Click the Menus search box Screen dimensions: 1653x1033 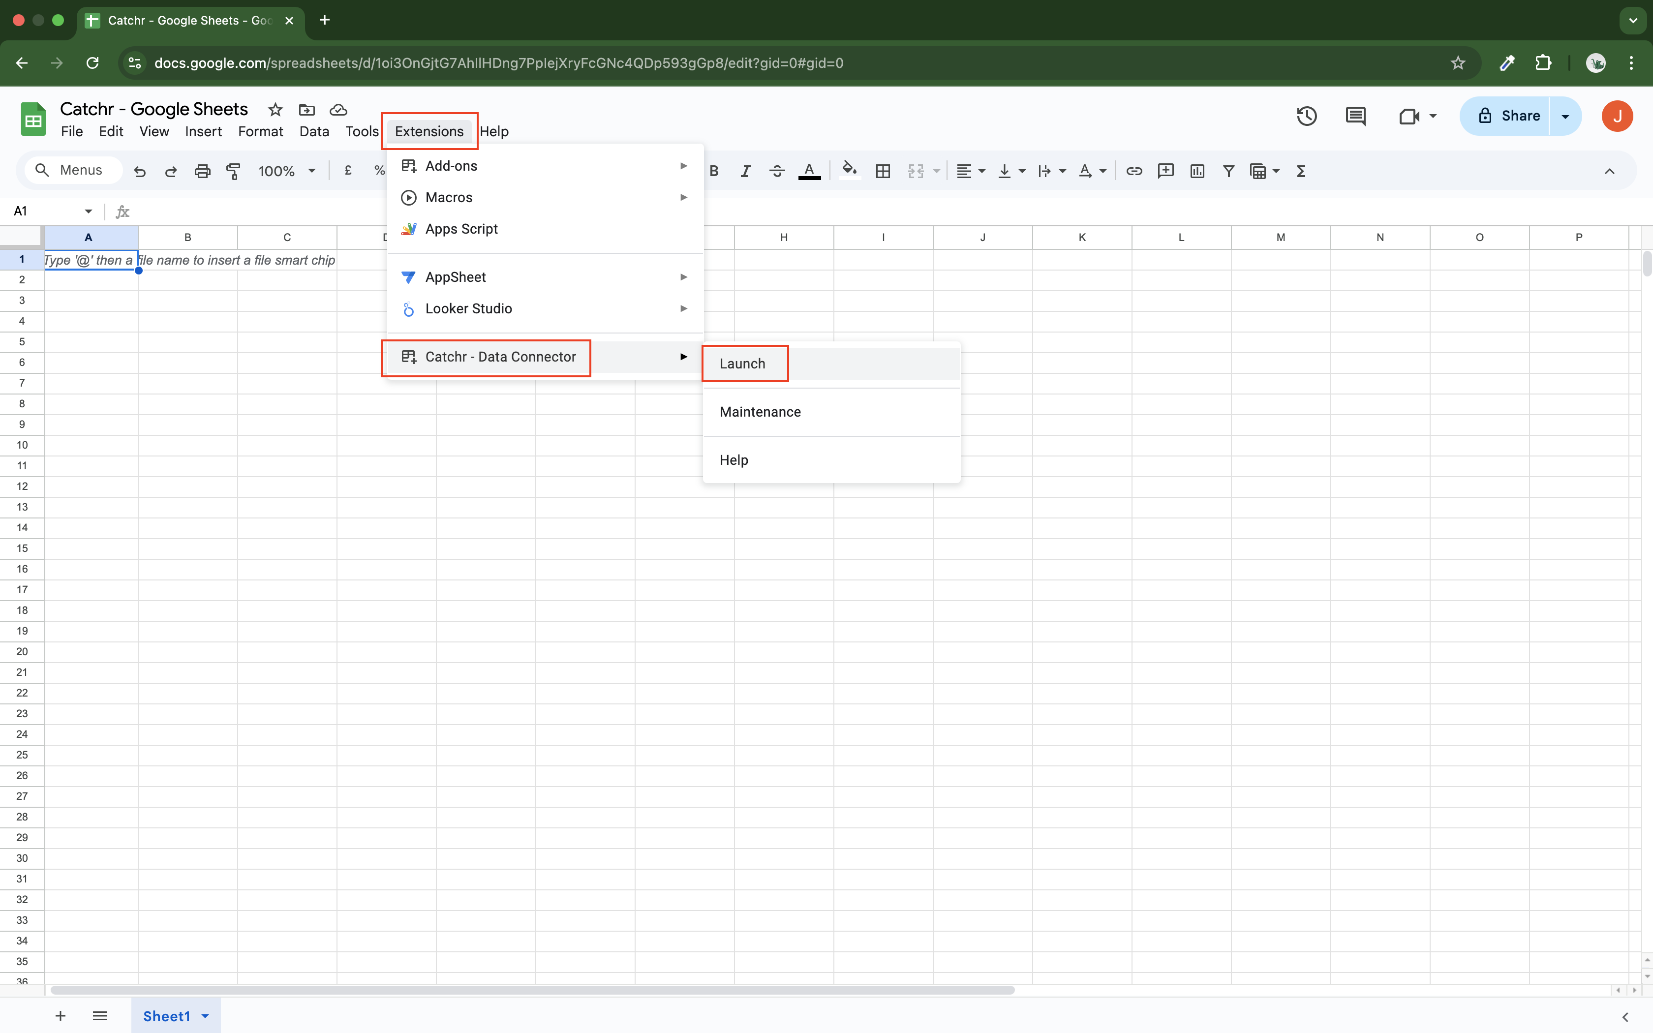pyautogui.click(x=73, y=170)
